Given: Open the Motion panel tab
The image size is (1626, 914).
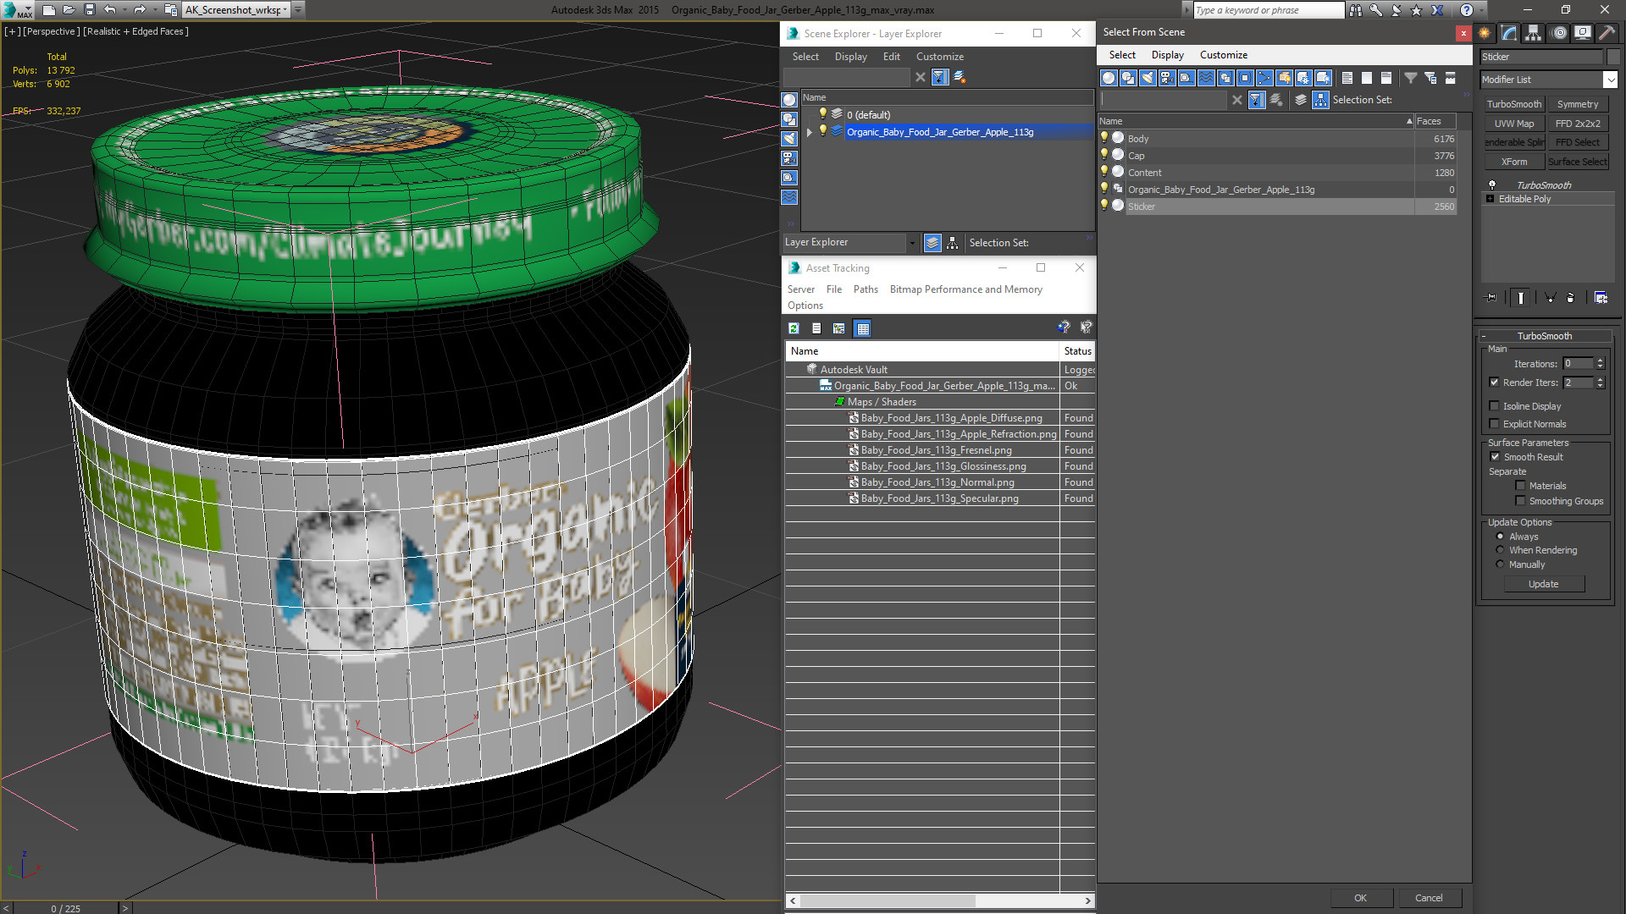Looking at the screenshot, I should point(1559,33).
